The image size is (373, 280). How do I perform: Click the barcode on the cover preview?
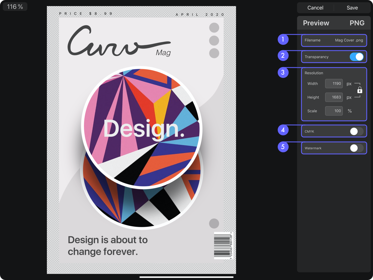coord(223,245)
